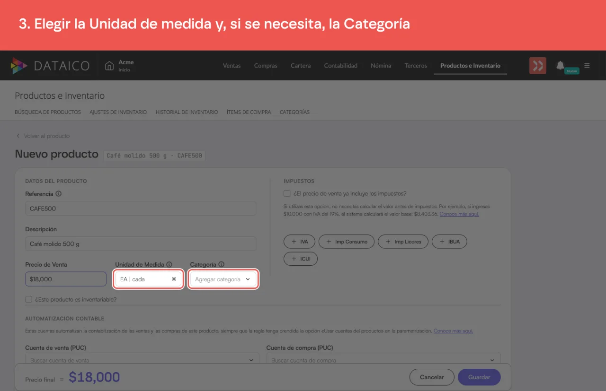This screenshot has height=391, width=606.
Task: Open the red double-arrow shortcut icon
Action: point(537,66)
